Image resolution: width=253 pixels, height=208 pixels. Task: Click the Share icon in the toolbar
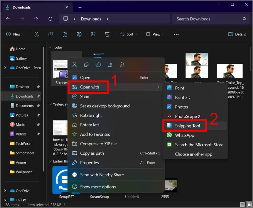click(x=93, y=34)
